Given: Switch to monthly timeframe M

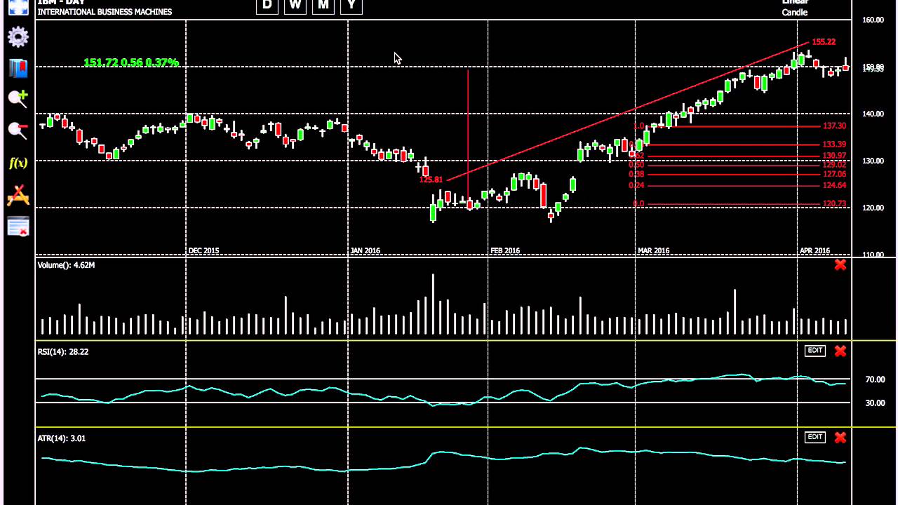Looking at the screenshot, I should tap(323, 6).
